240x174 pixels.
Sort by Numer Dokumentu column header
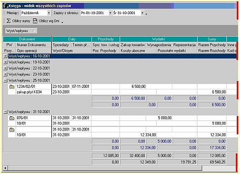click(33, 45)
